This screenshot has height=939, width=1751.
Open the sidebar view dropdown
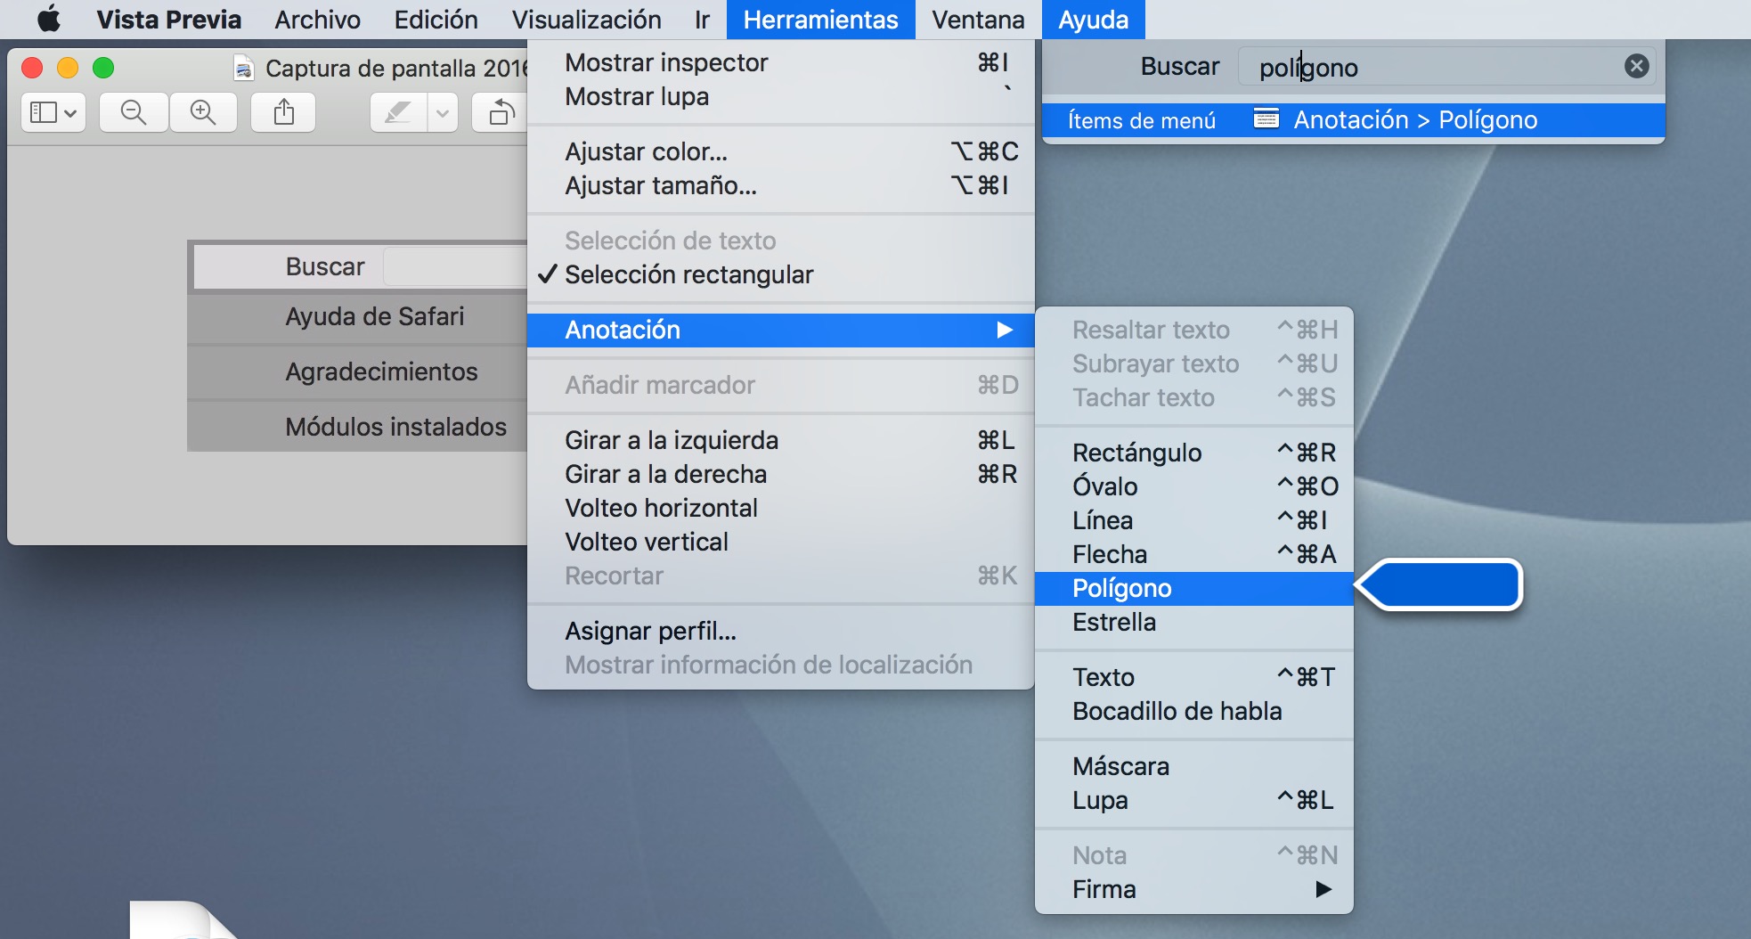(53, 112)
